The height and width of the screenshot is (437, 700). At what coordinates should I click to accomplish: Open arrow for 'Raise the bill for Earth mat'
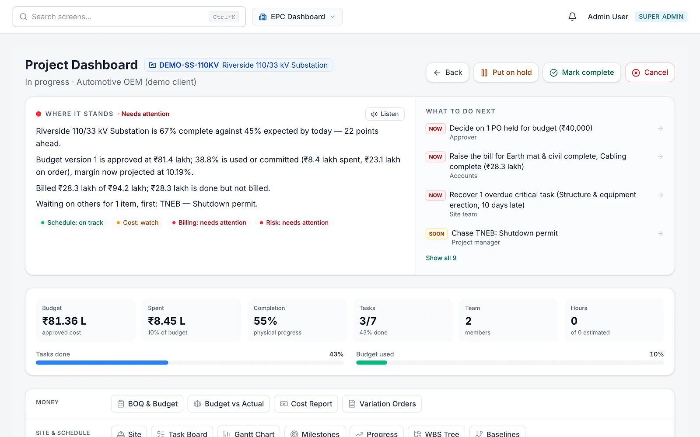click(x=661, y=156)
